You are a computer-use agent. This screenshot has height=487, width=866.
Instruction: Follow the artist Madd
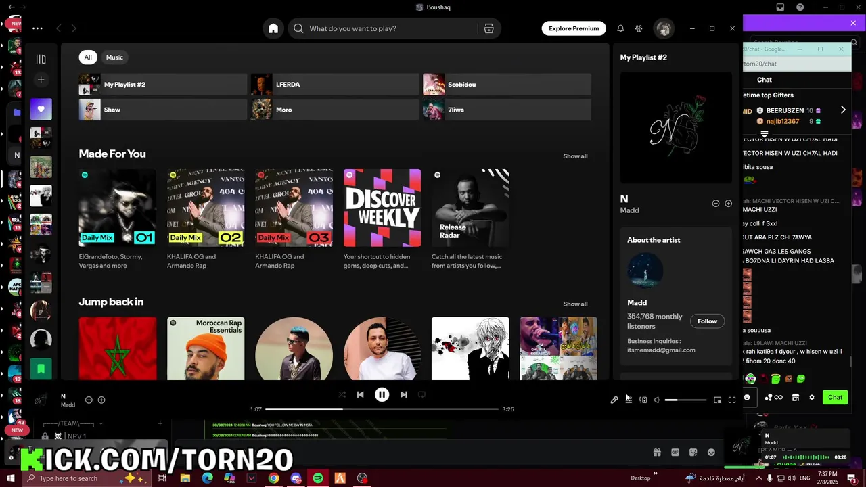tap(707, 321)
